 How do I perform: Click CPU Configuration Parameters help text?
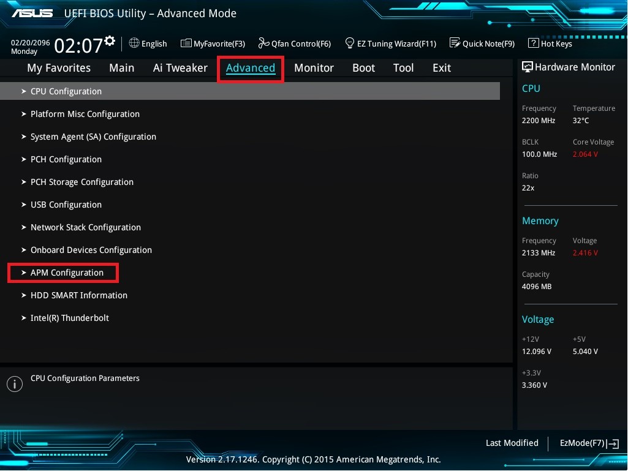click(x=85, y=379)
